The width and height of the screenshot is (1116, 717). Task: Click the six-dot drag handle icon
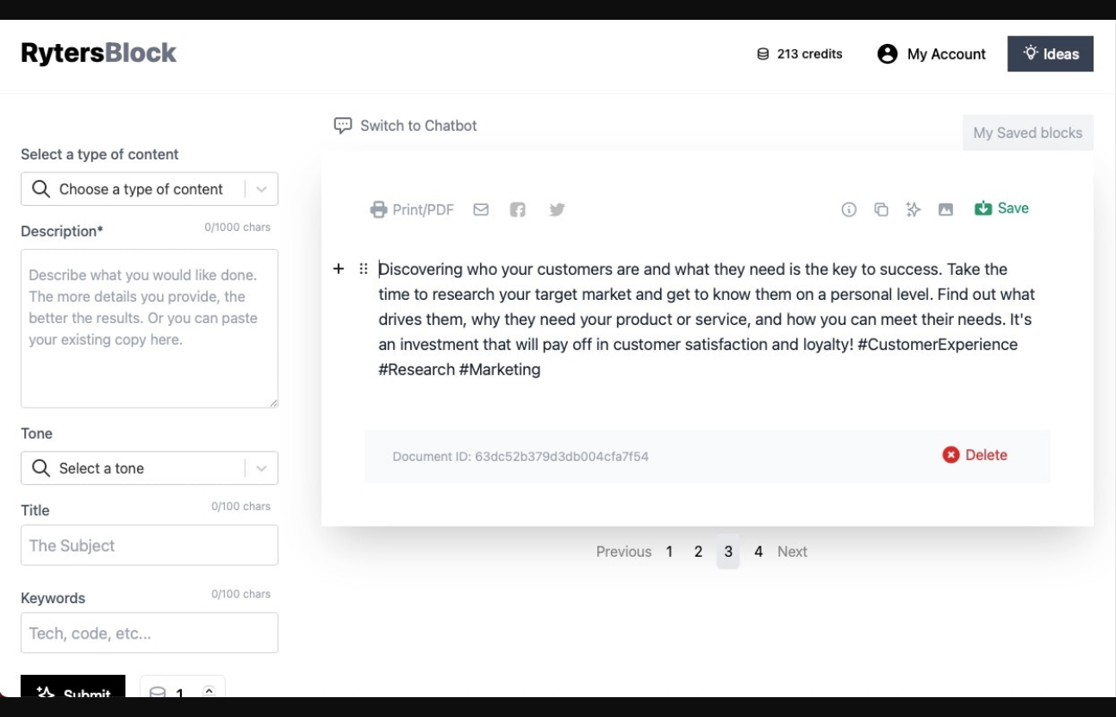364,269
